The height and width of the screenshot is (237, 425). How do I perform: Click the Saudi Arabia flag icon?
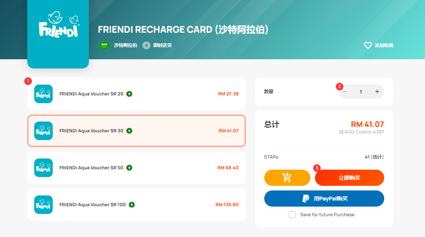pos(104,45)
